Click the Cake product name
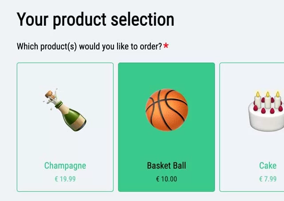Viewport: 284px width, 201px height. point(268,165)
